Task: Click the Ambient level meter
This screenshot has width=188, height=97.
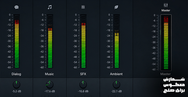Action: pyautogui.click(x=117, y=41)
